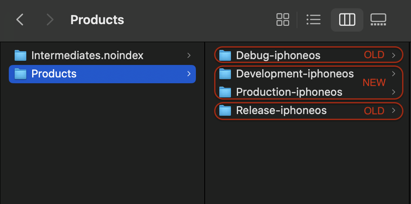This screenshot has width=411, height=204.
Task: Expand Release-iphoneos via its chevron
Action: click(393, 110)
